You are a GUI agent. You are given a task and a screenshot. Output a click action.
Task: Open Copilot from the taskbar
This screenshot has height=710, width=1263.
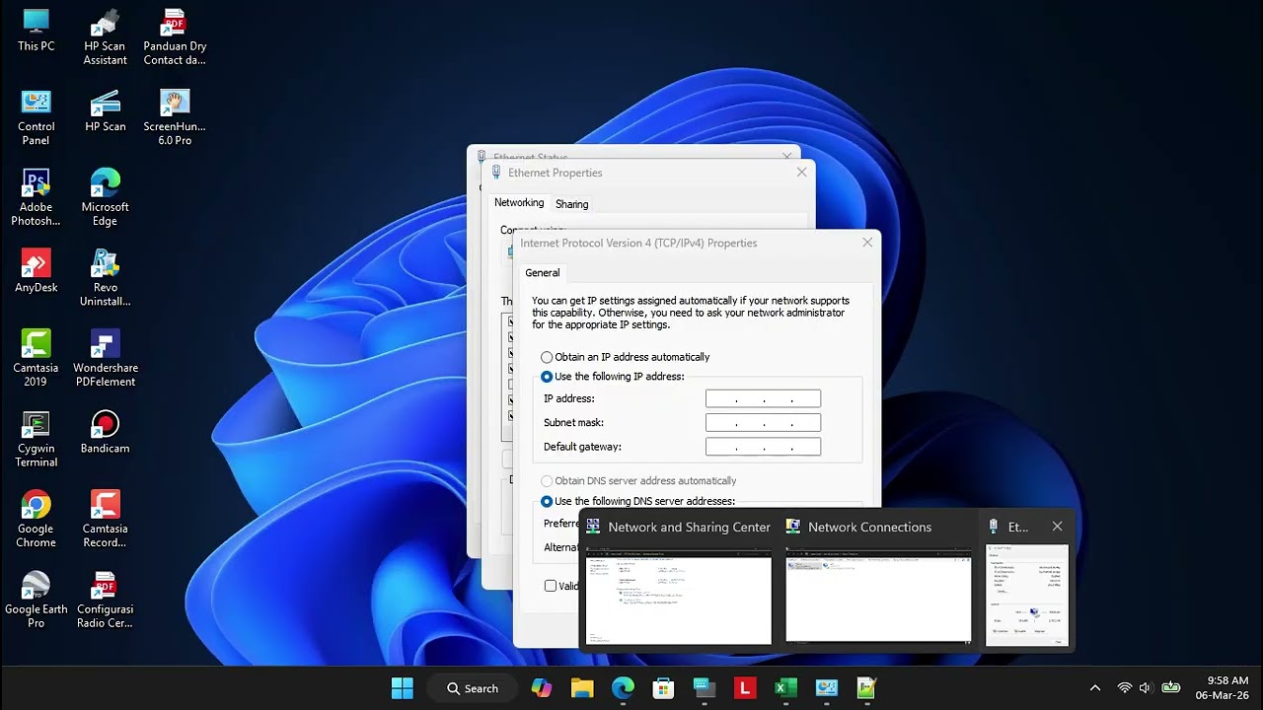(x=542, y=688)
